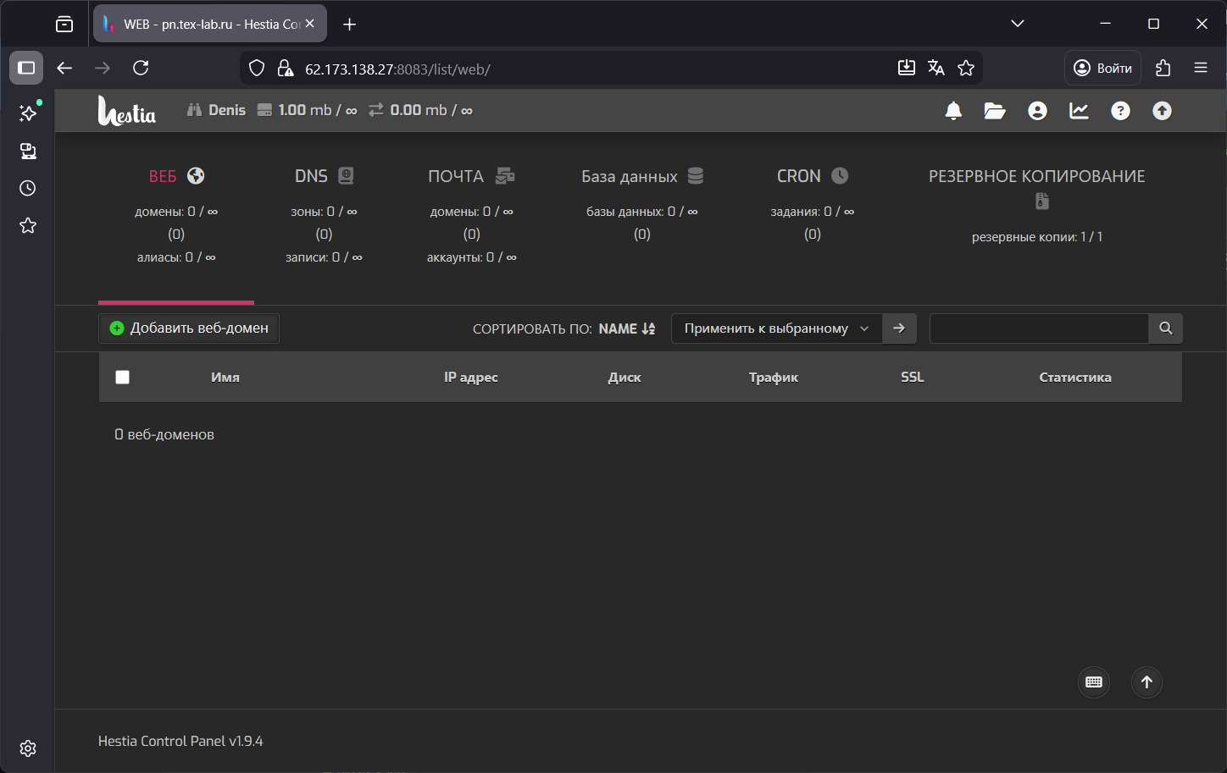Toggle the select-all checkbox in table header

click(123, 378)
